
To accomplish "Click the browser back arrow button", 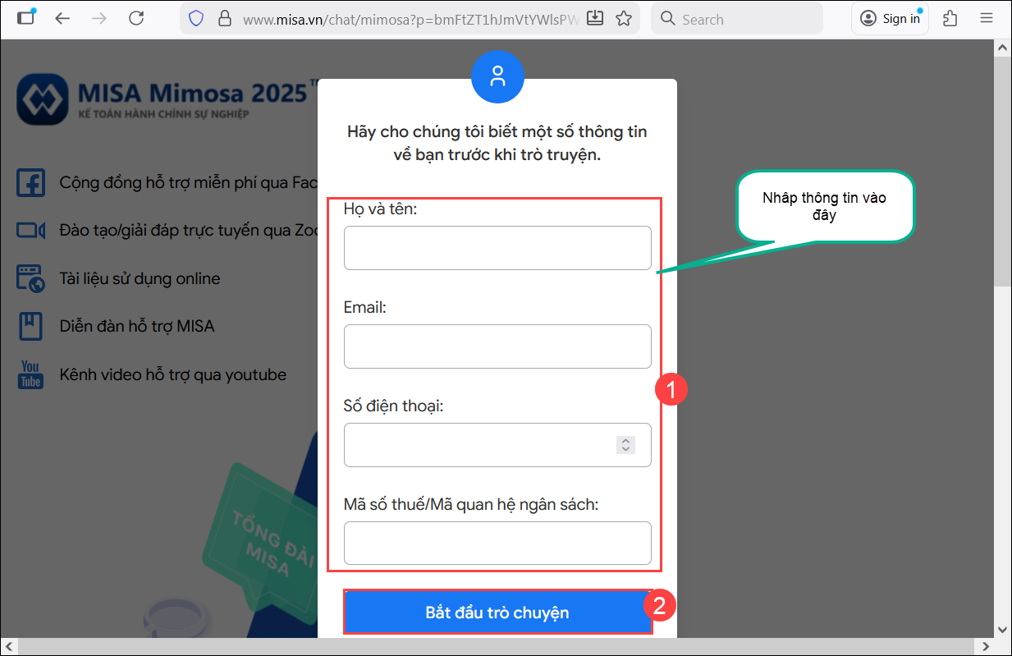I will click(x=62, y=18).
